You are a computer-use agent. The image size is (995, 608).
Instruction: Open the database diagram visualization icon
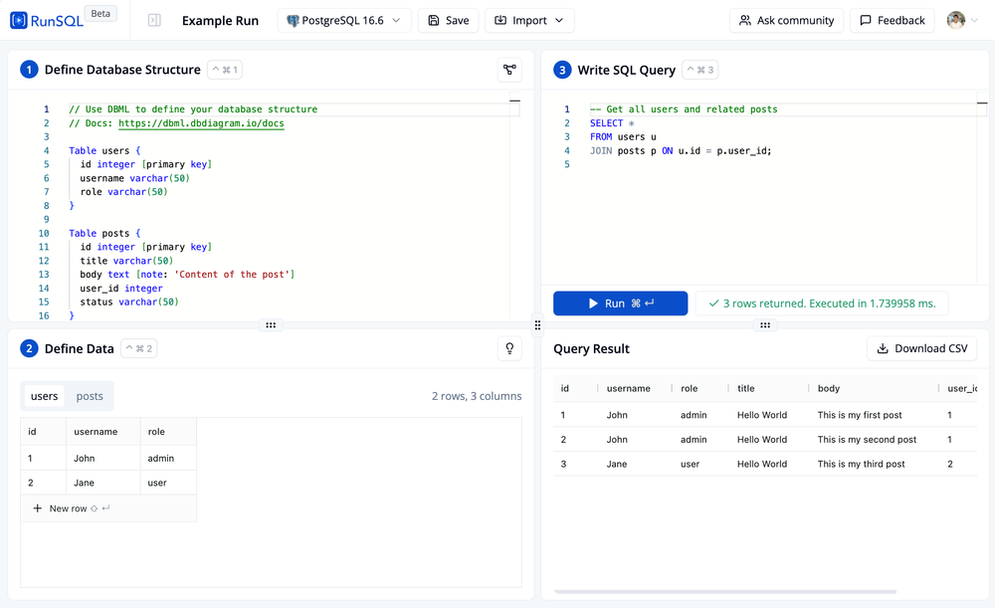(x=509, y=71)
